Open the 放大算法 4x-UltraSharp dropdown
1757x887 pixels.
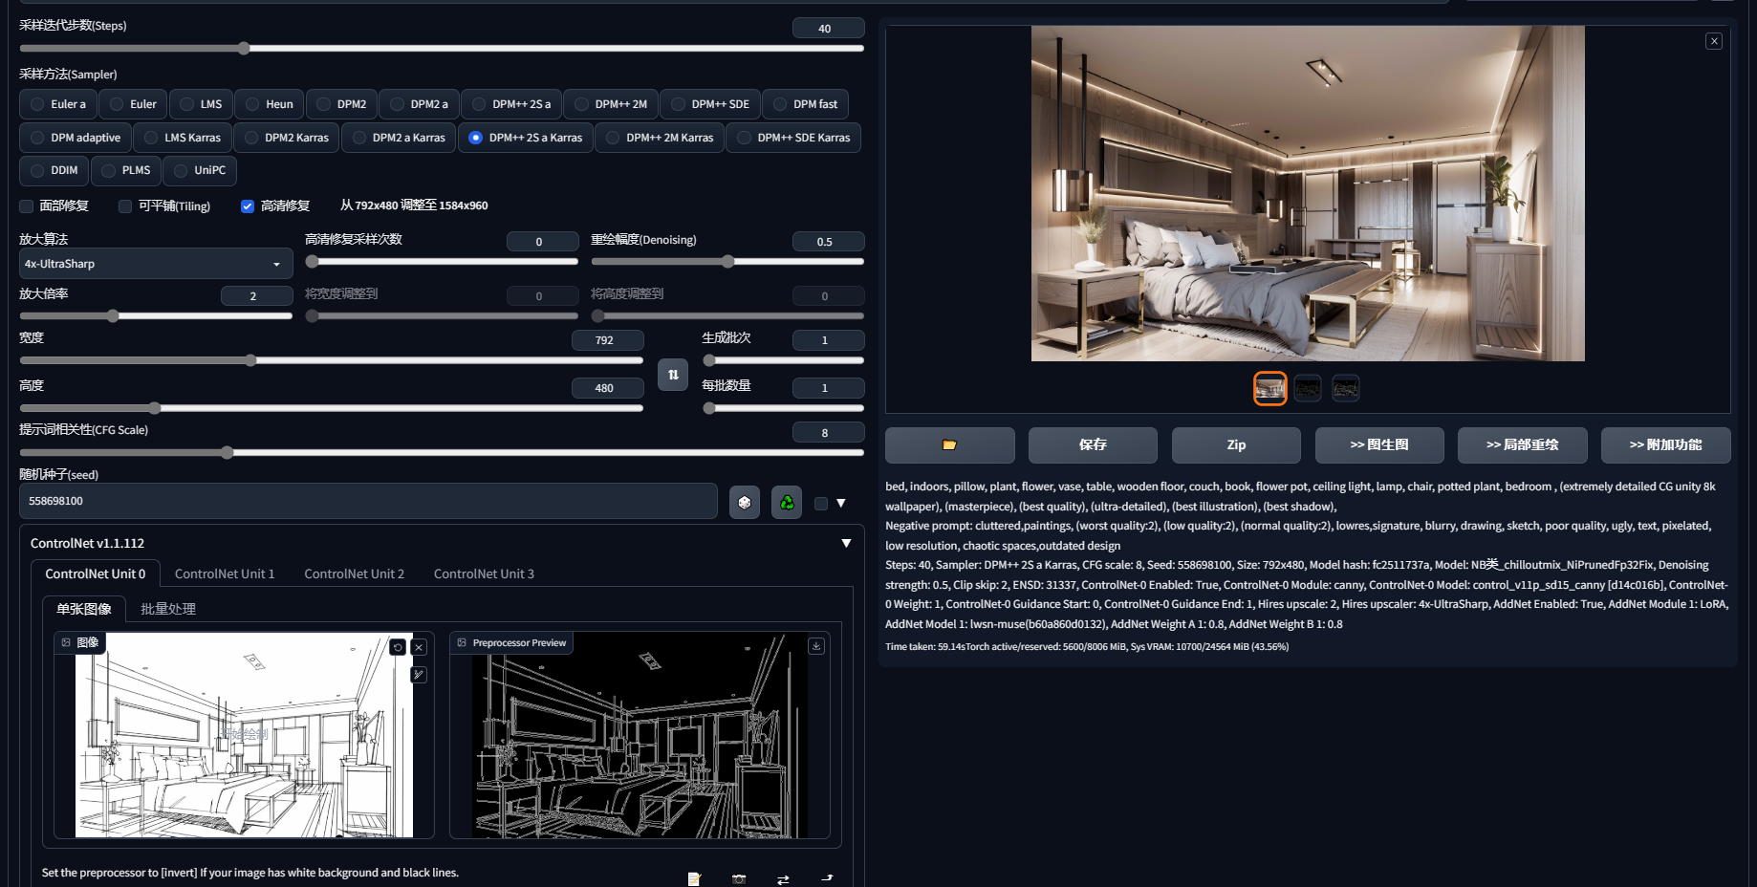pos(156,264)
